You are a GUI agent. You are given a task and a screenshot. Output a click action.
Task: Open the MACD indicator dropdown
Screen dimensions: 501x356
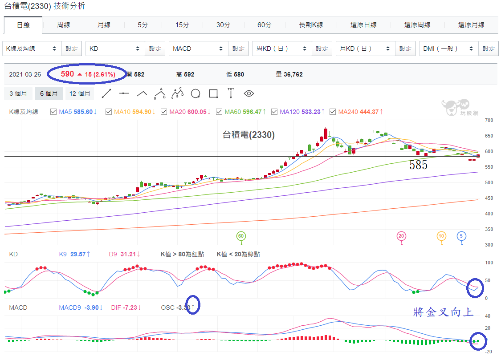[x=199, y=49]
